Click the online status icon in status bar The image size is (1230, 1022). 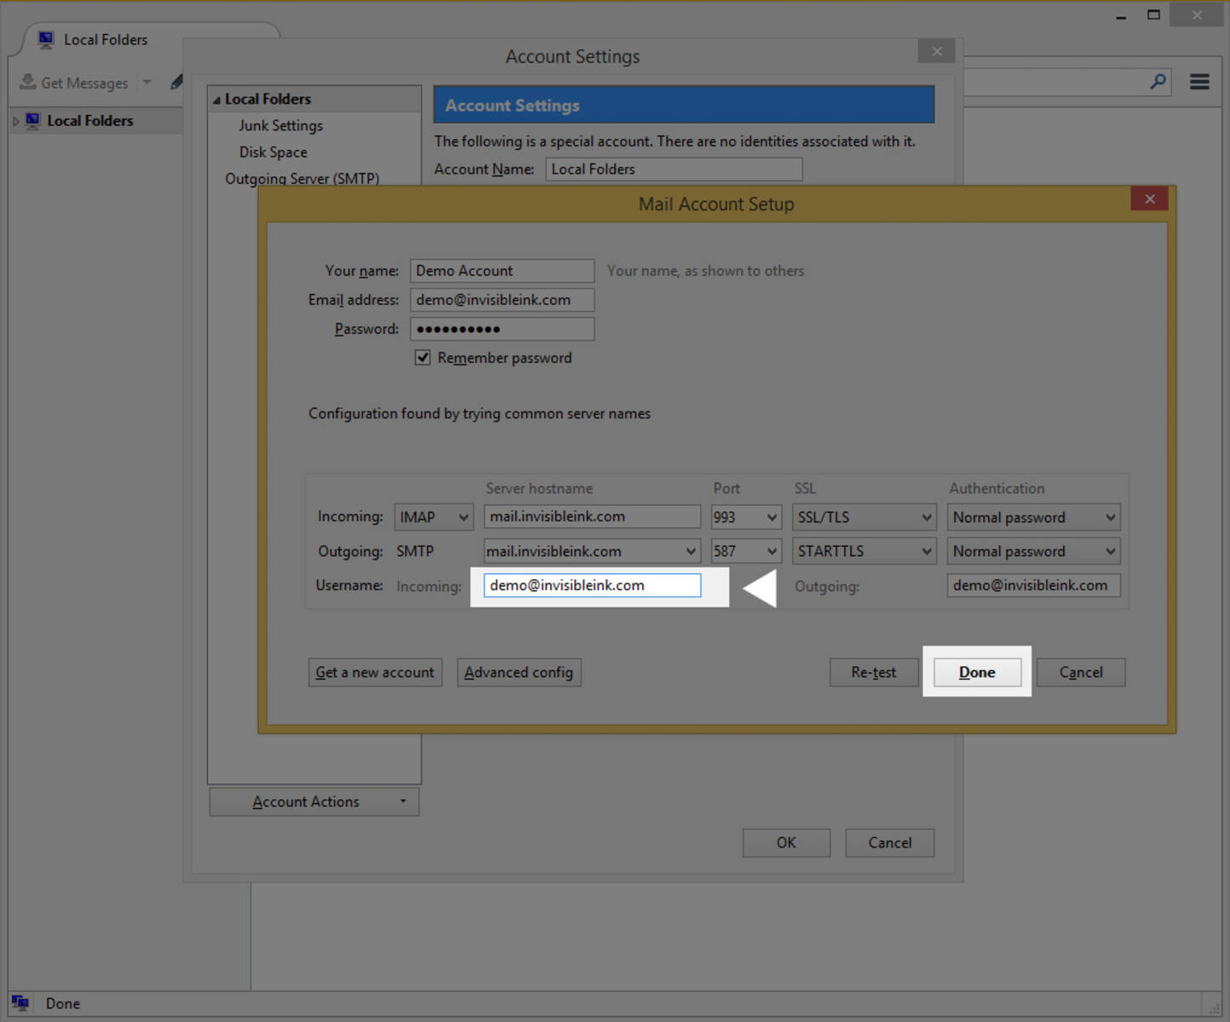click(20, 1003)
